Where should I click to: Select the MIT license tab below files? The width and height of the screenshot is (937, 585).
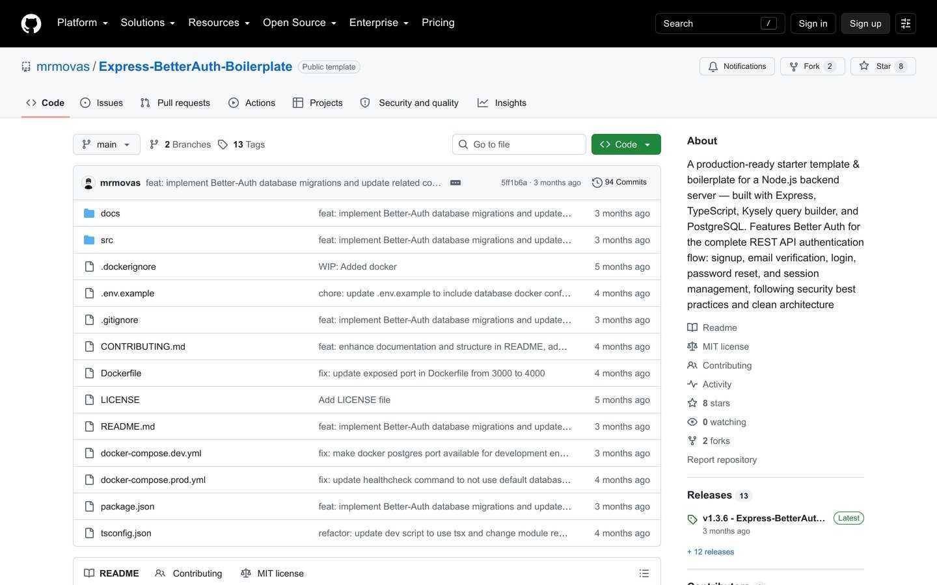(x=272, y=573)
